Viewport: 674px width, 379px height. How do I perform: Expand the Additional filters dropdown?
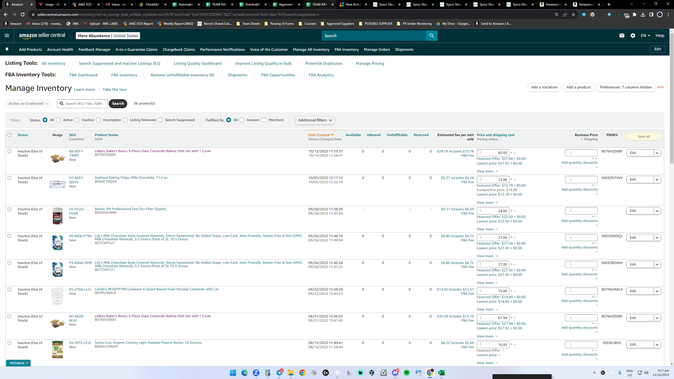coord(315,120)
